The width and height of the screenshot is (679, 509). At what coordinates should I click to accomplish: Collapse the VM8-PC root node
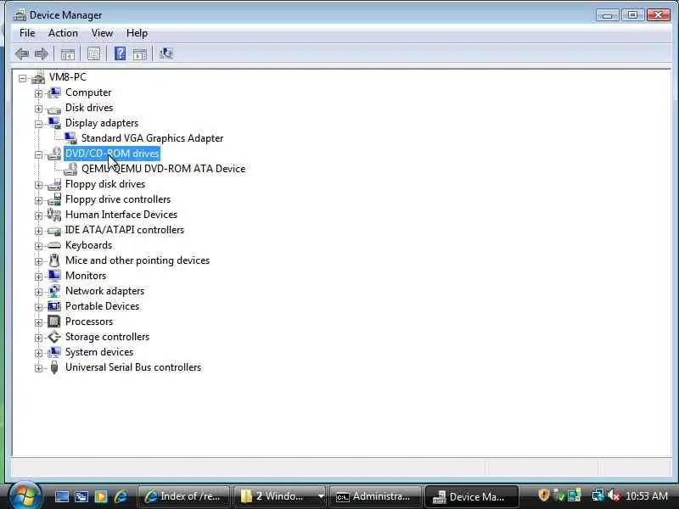tap(22, 78)
